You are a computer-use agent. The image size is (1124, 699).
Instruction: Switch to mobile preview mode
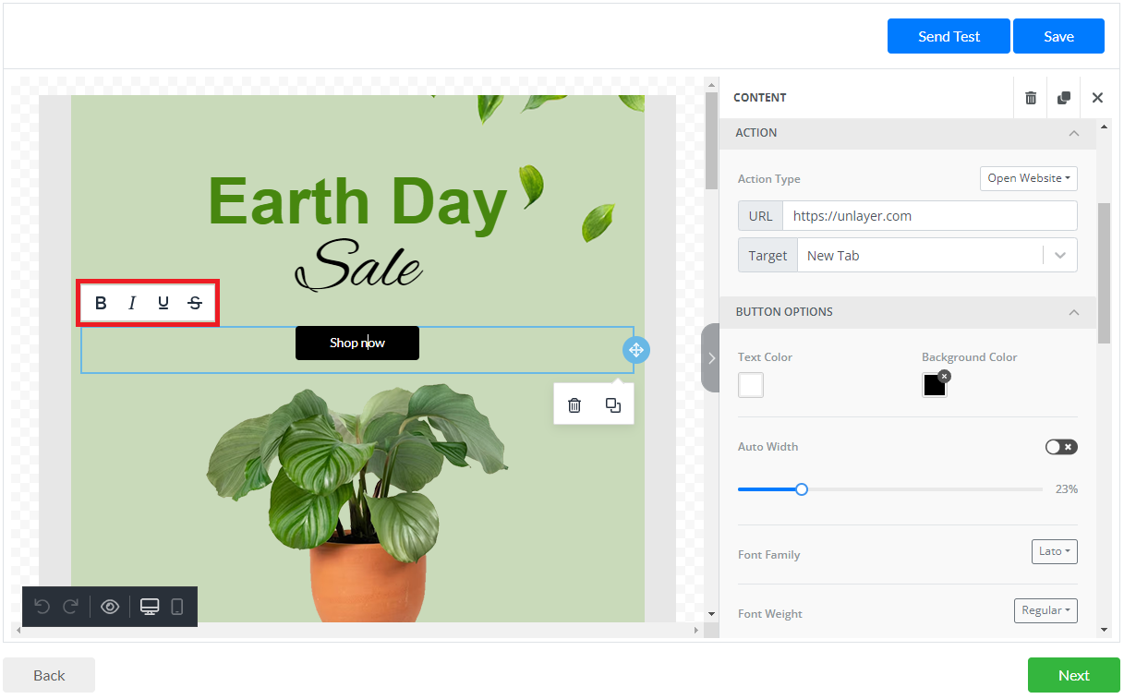click(177, 607)
